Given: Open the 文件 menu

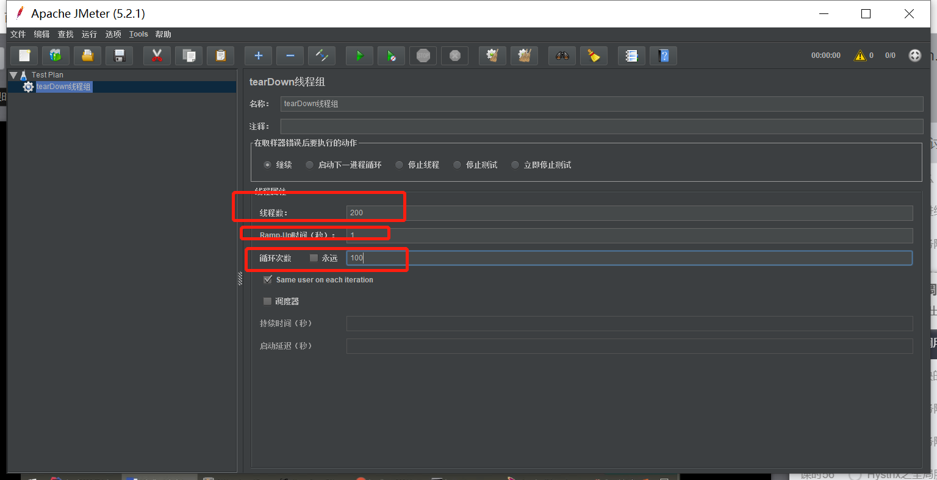Looking at the screenshot, I should point(18,34).
